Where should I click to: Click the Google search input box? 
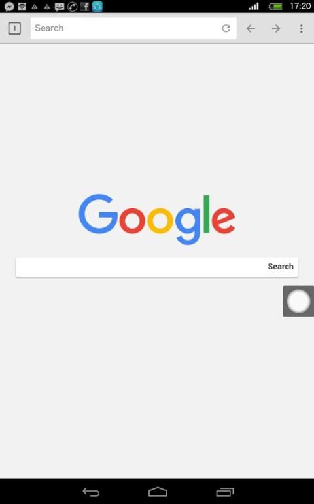coord(140,267)
